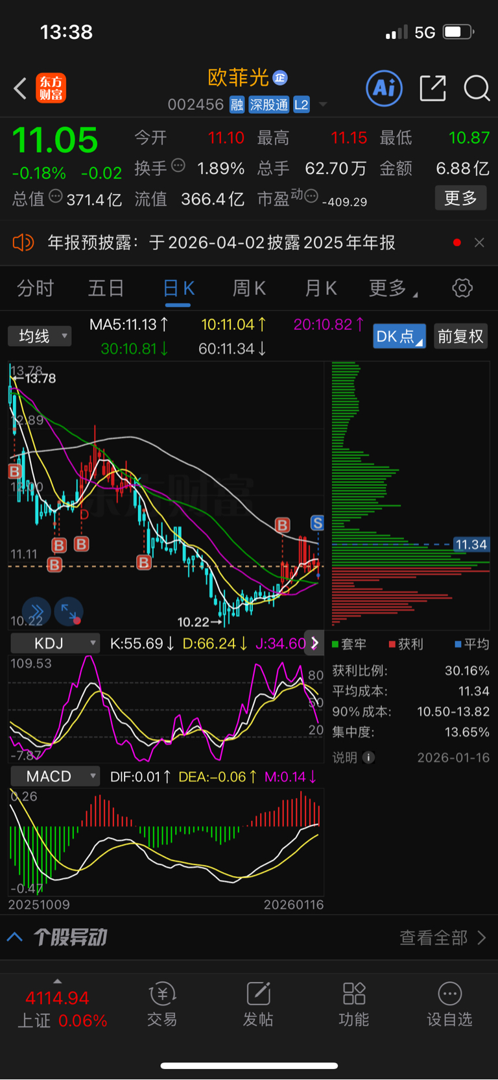Tap the 平均 legend item

pos(472,644)
